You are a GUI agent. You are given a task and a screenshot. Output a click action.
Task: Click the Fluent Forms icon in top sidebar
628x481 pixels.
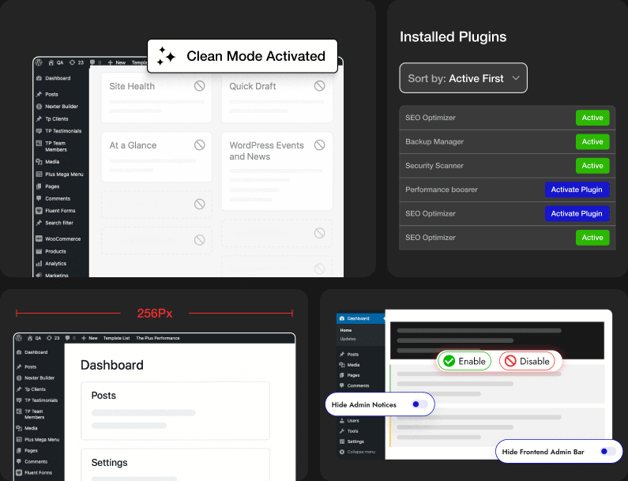[x=39, y=211]
